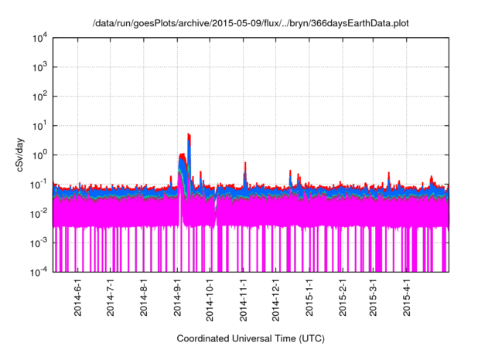Click the 2014-7-1 date label
Image resolution: width=495 pixels, height=346 pixels.
coord(110,297)
